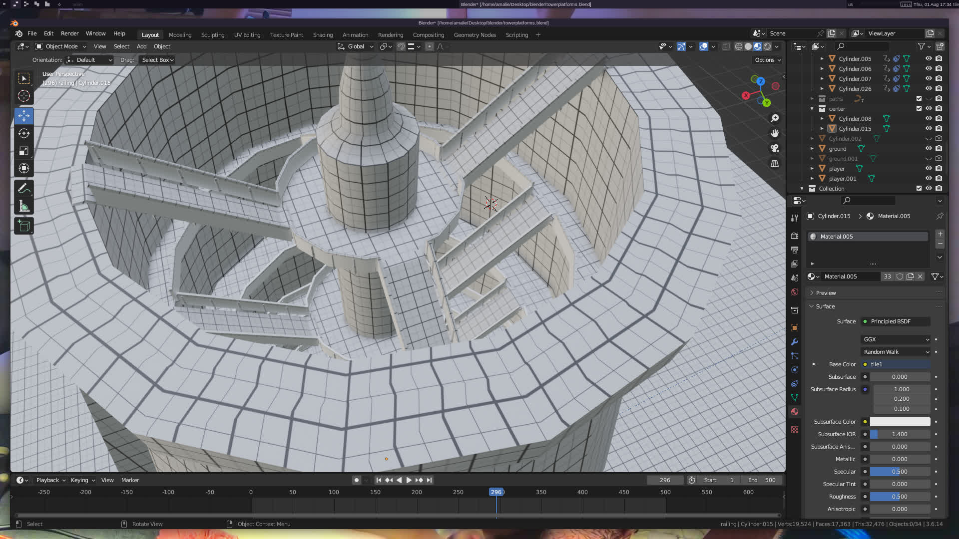Select the Measure tool

(23, 206)
